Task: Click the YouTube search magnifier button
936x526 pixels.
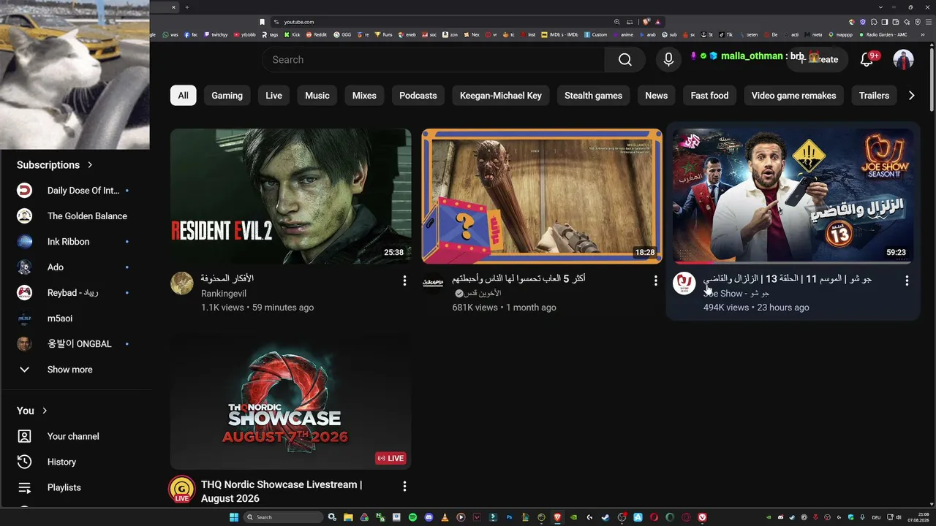Action: (x=624, y=60)
